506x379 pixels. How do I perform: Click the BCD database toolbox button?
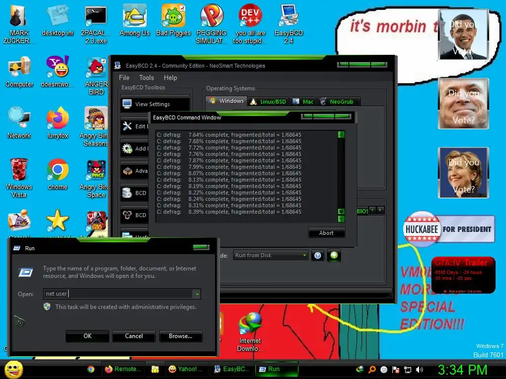click(x=134, y=193)
